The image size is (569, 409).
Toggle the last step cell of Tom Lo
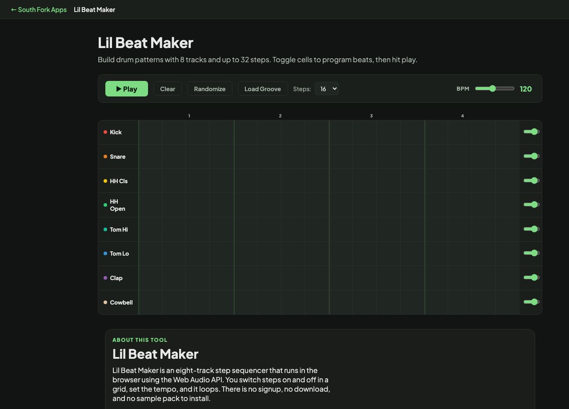[508, 253]
